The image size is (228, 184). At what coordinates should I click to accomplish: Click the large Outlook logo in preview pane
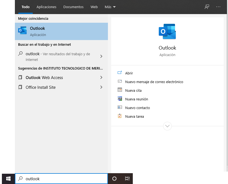click(167, 31)
